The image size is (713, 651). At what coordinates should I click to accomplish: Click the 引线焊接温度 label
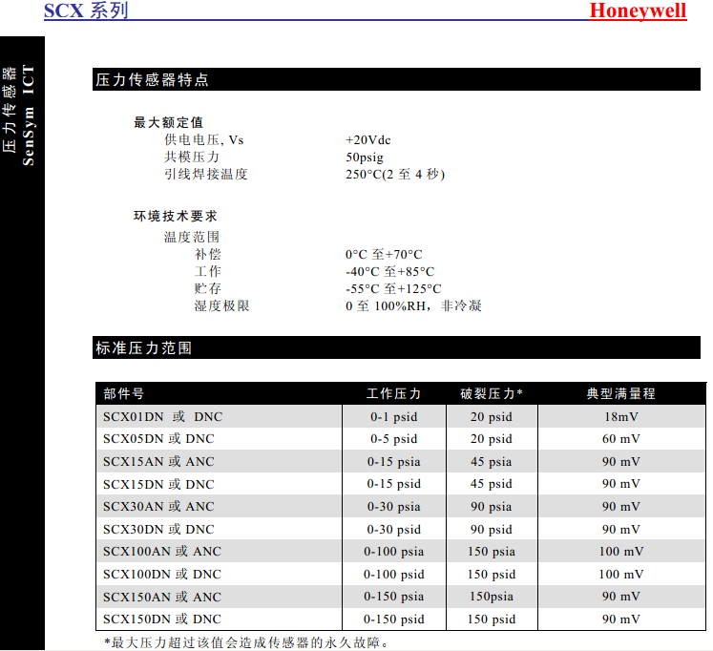(x=205, y=174)
